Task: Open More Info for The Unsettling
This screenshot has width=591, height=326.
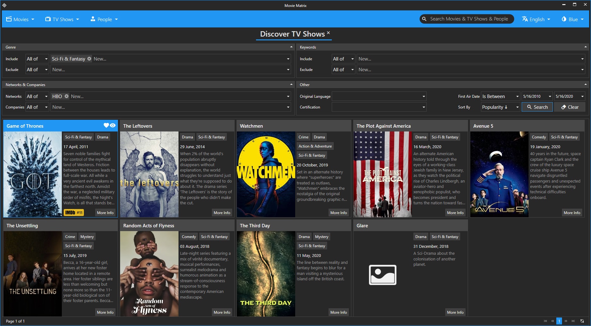Action: [105, 312]
